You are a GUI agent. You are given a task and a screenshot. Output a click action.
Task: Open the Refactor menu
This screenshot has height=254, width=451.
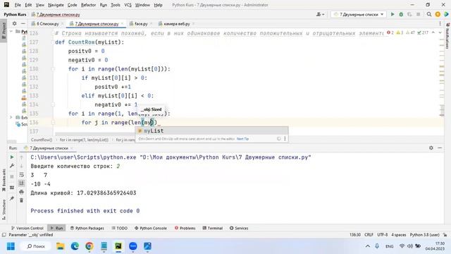click(x=88, y=5)
